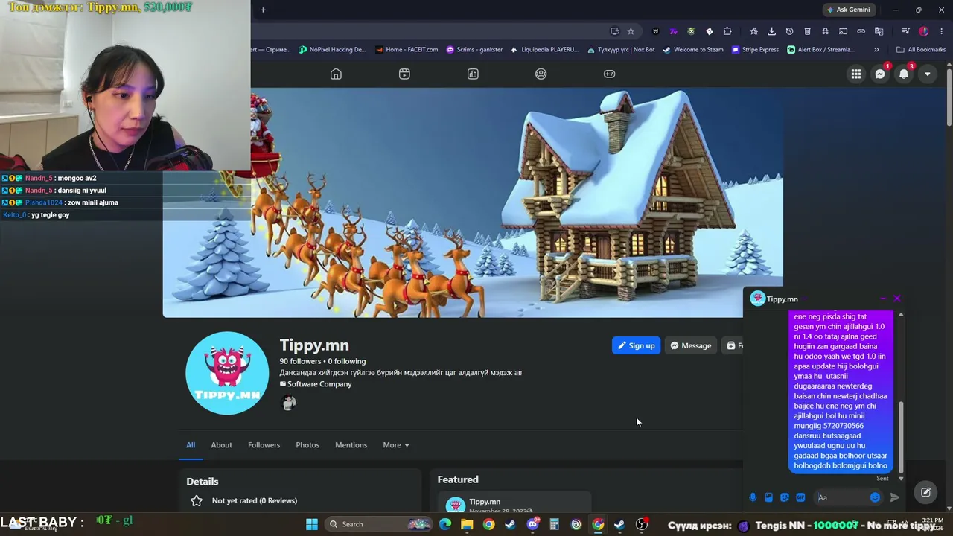953x536 pixels.
Task: Open the dashboard chart icon in Facebook nav
Action: click(x=473, y=74)
